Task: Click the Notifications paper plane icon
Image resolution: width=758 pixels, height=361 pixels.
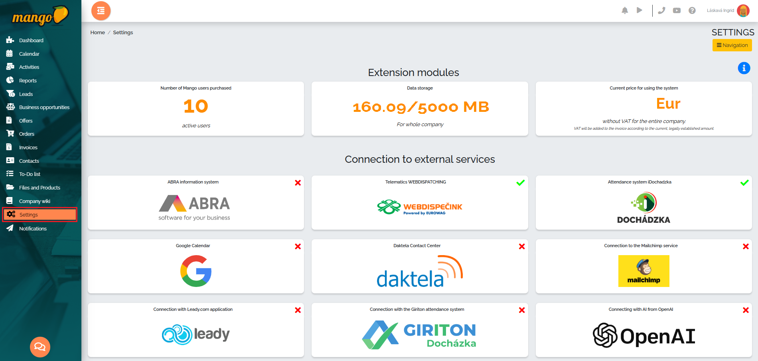Action: click(x=10, y=228)
